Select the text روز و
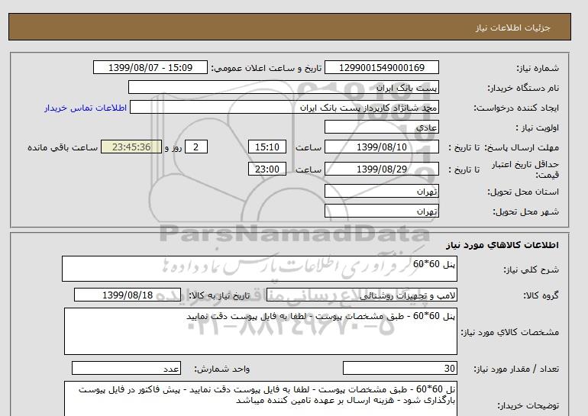The image size is (588, 416). 173,147
